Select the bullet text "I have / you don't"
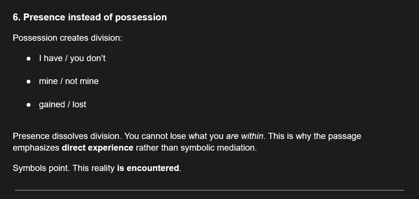419x199 pixels. click(72, 58)
